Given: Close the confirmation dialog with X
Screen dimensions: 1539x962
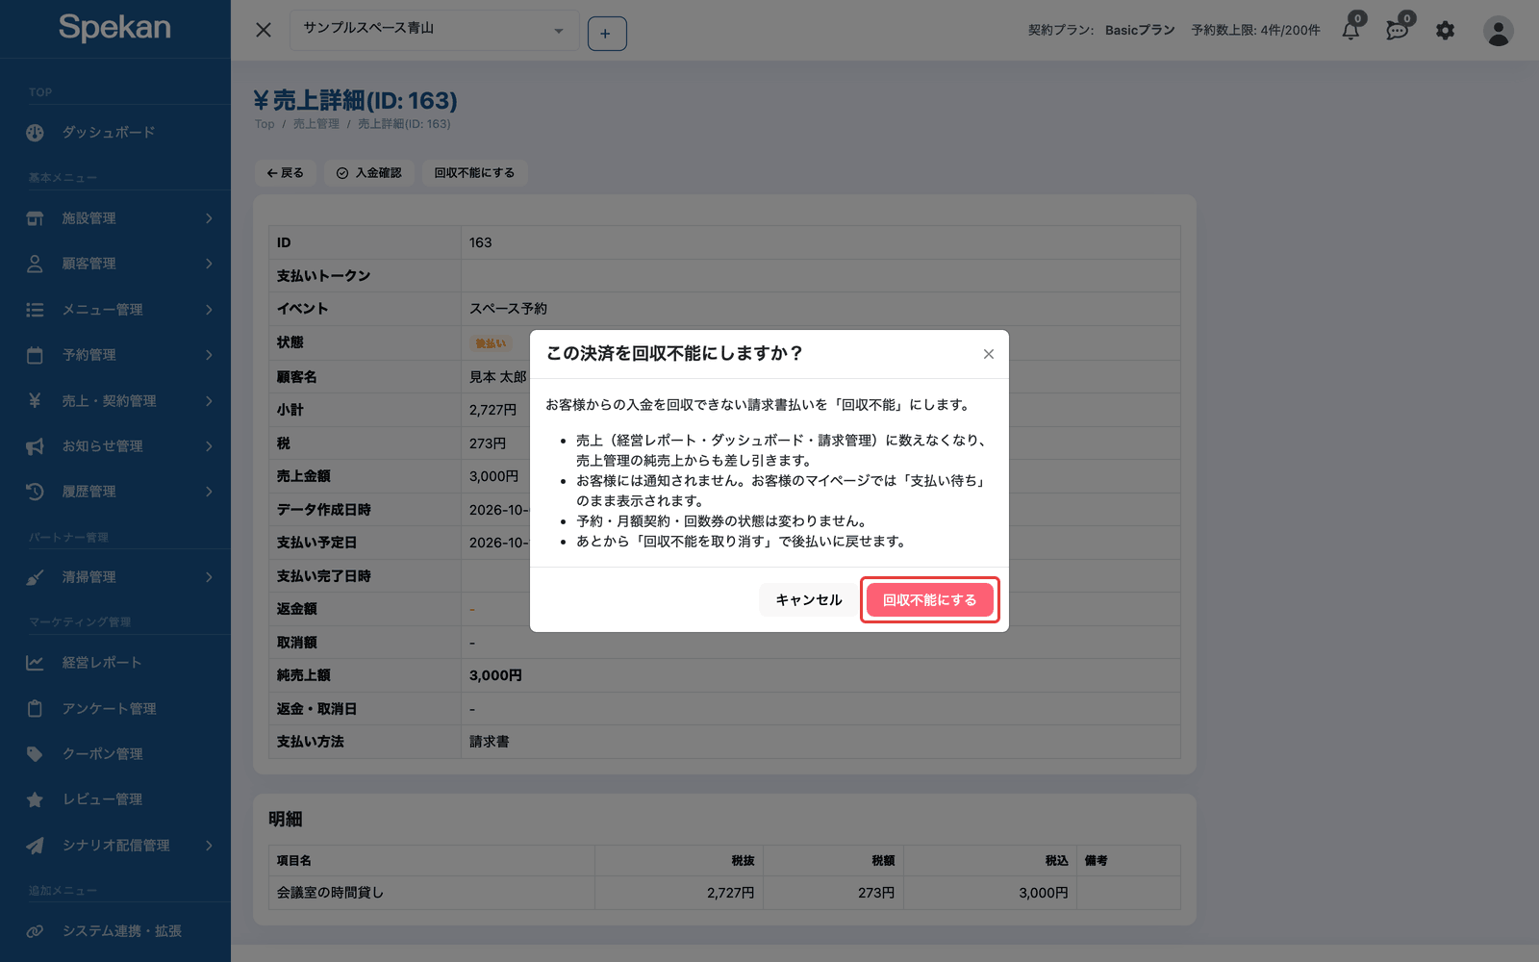Looking at the screenshot, I should click(x=989, y=354).
